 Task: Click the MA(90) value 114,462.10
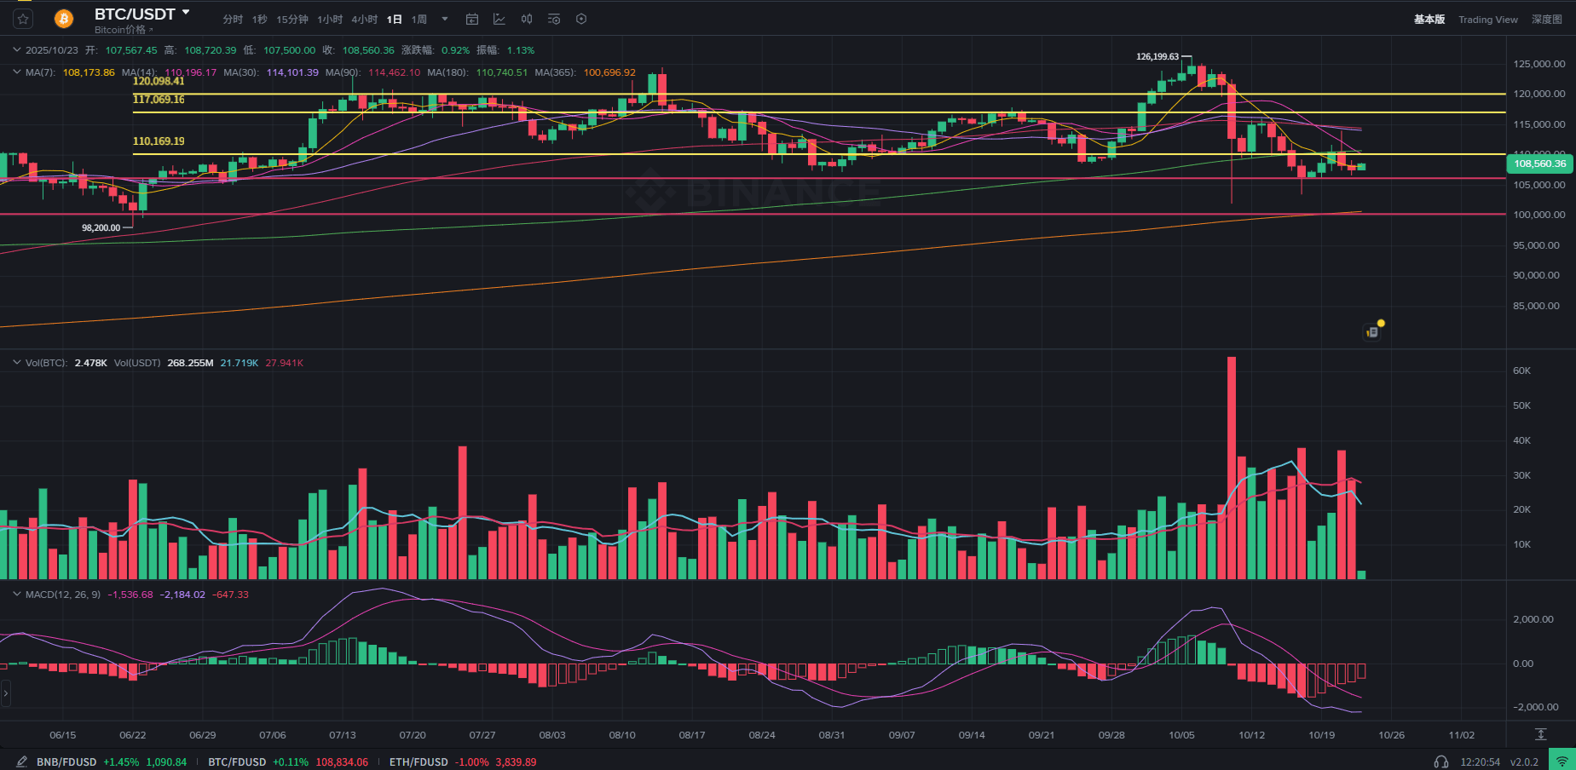[x=394, y=72]
